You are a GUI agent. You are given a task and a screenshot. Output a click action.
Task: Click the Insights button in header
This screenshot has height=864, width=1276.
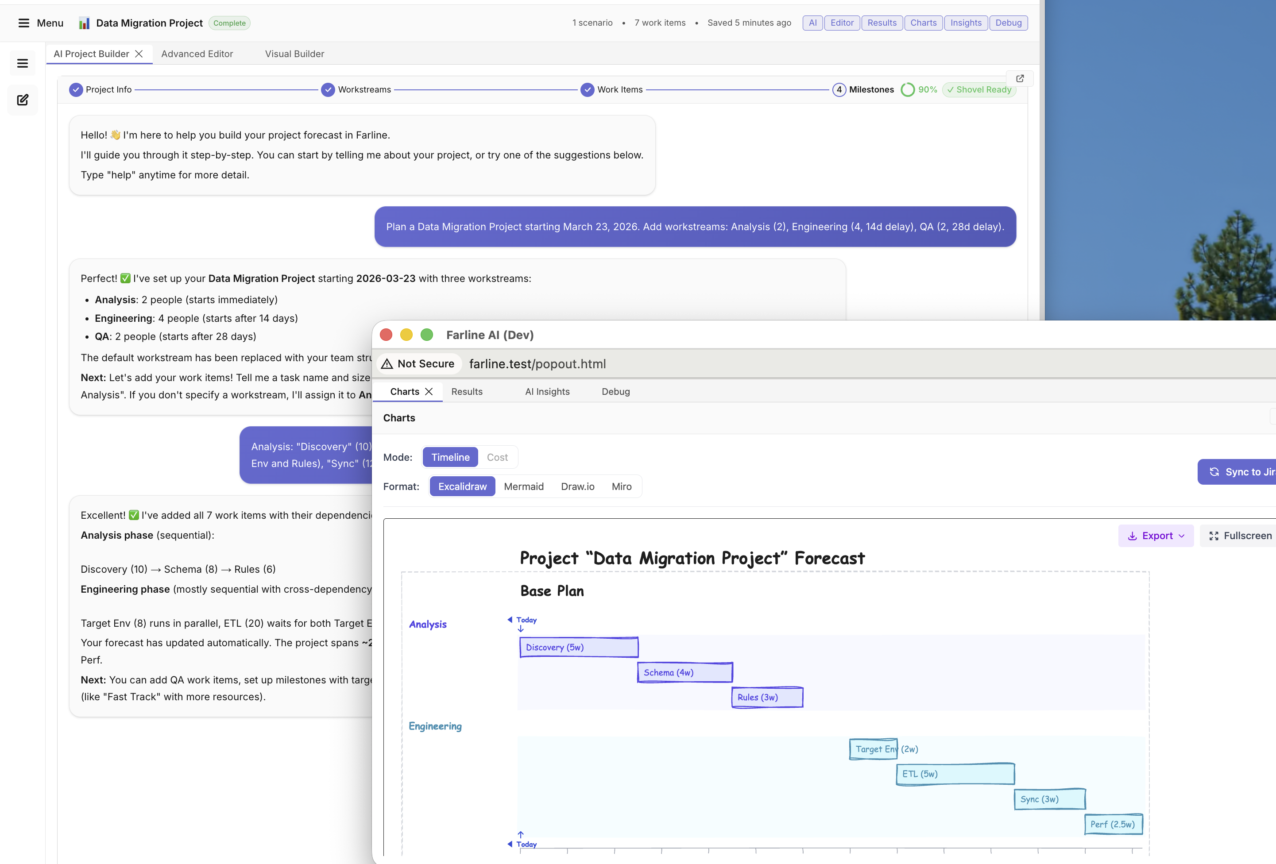966,23
